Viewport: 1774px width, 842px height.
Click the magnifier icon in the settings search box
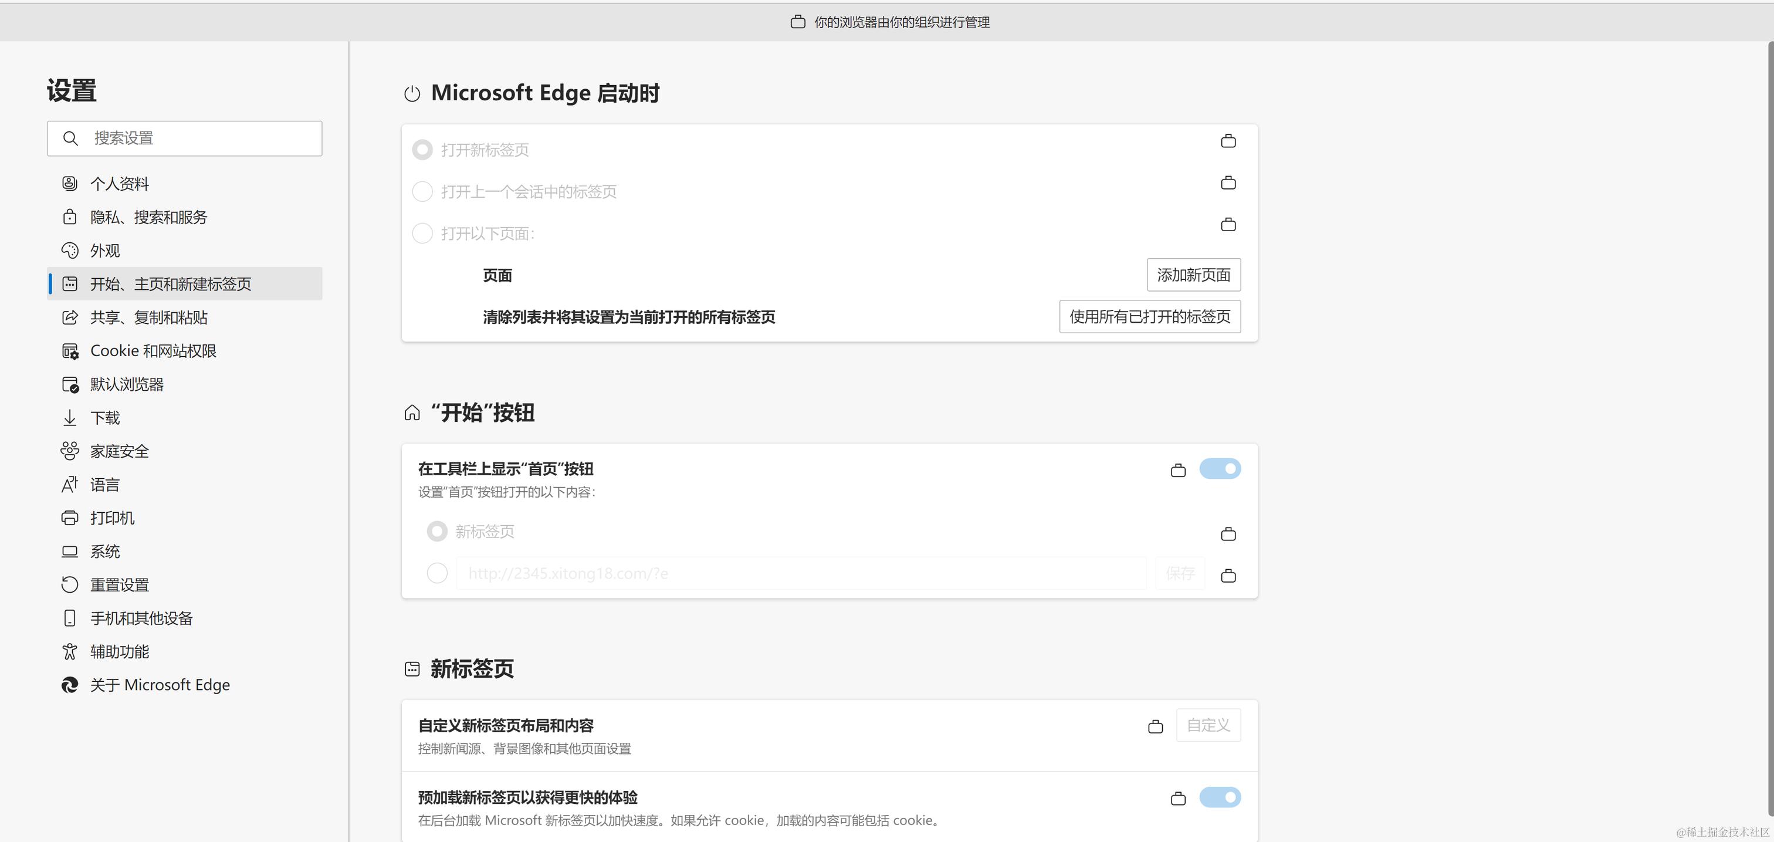coord(70,138)
